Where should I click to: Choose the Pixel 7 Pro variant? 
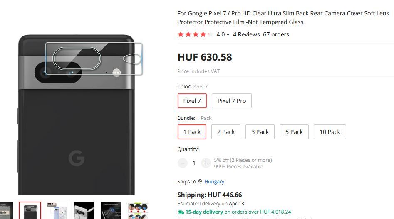[x=231, y=101]
